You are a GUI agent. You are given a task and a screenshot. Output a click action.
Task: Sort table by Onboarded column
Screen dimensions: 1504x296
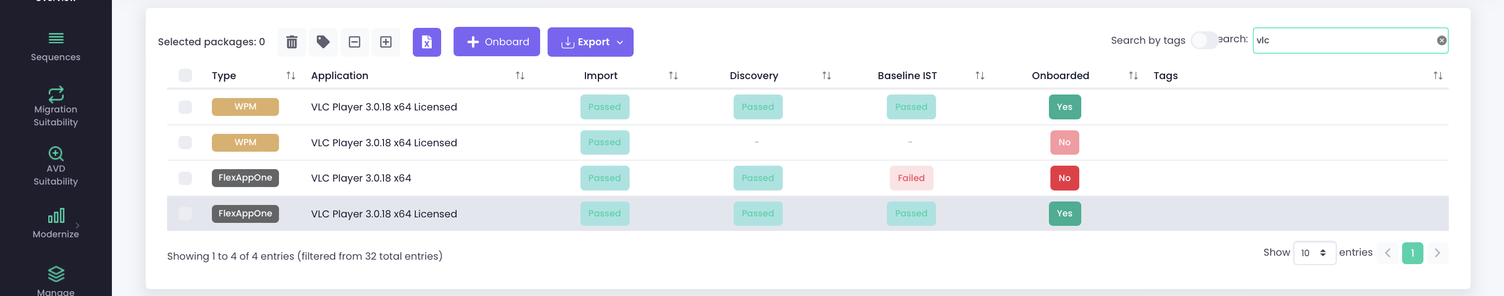pyautogui.click(x=1132, y=75)
